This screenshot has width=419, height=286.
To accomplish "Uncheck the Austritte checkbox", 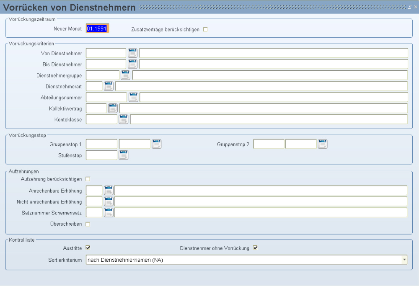I will (x=88, y=248).
